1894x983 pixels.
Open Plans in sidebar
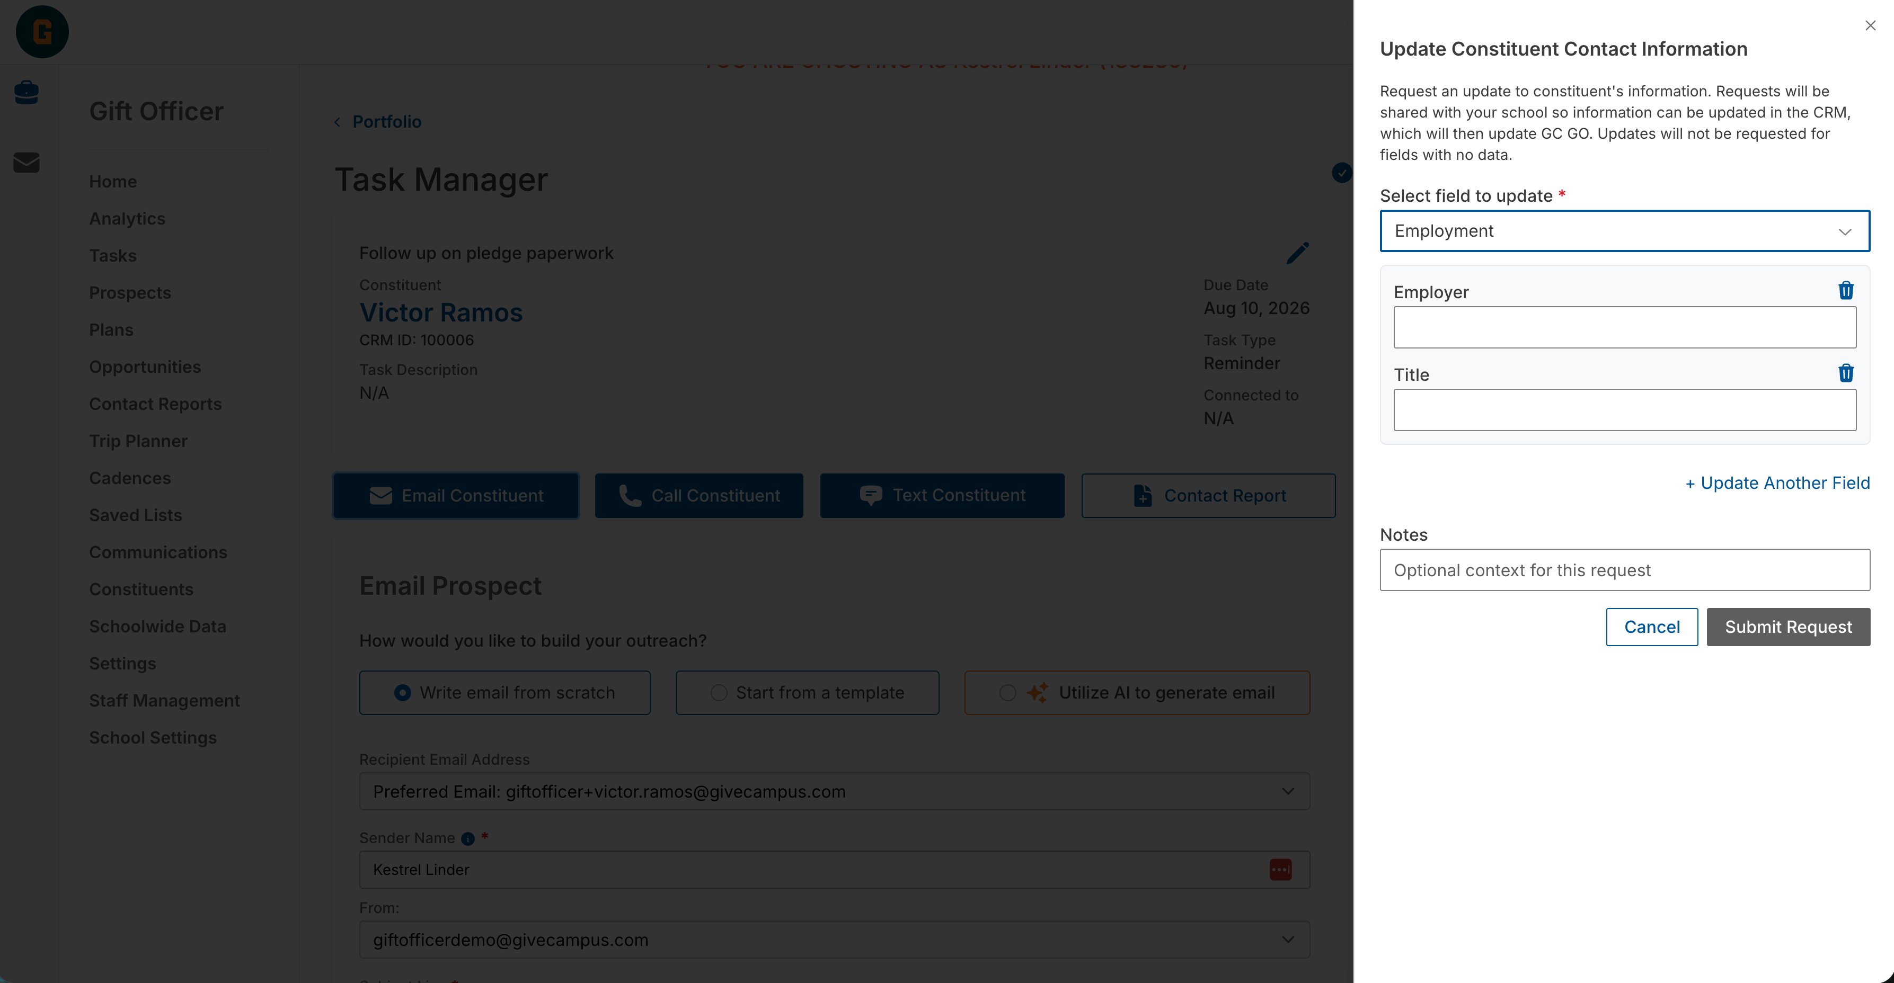111,330
